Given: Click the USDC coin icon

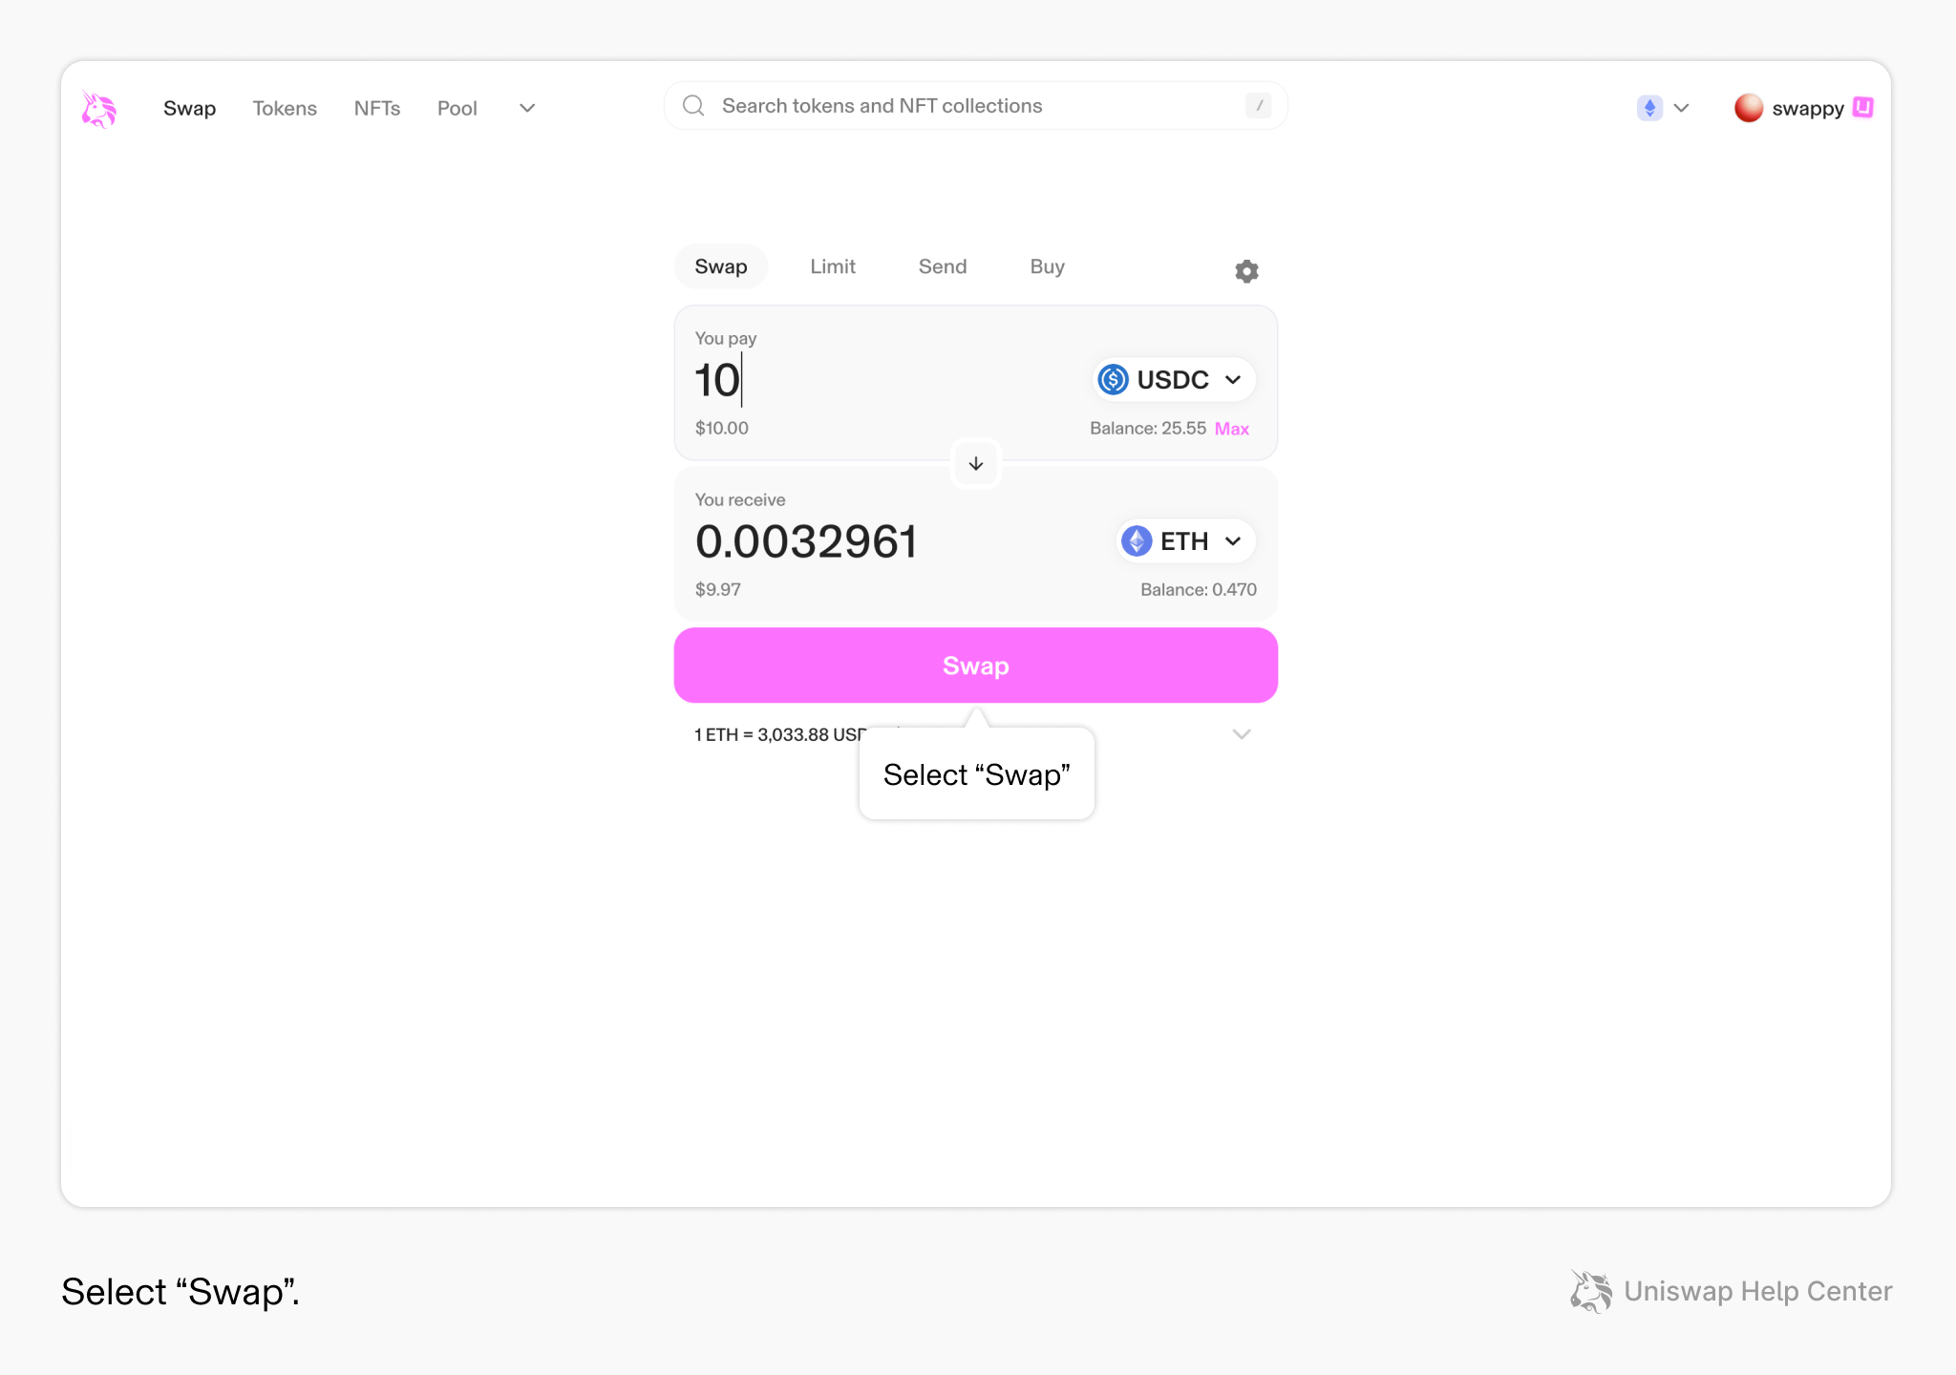Looking at the screenshot, I should tap(1113, 380).
